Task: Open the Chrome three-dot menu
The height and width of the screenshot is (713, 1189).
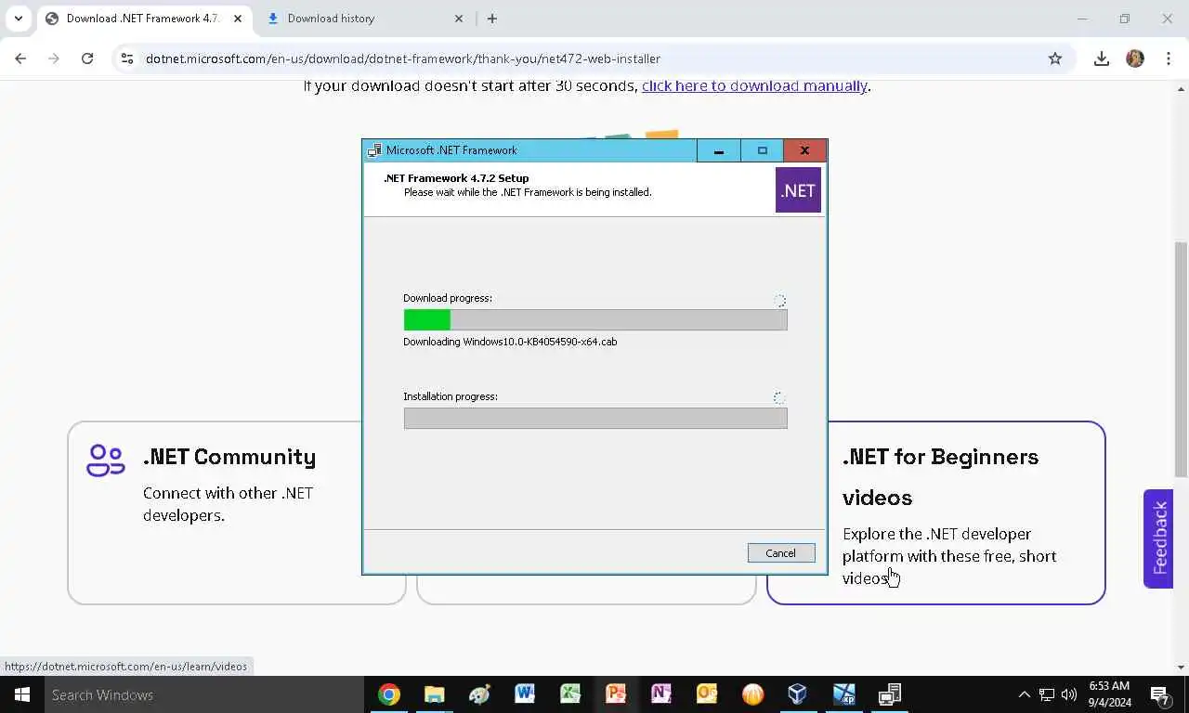Action: click(x=1168, y=58)
